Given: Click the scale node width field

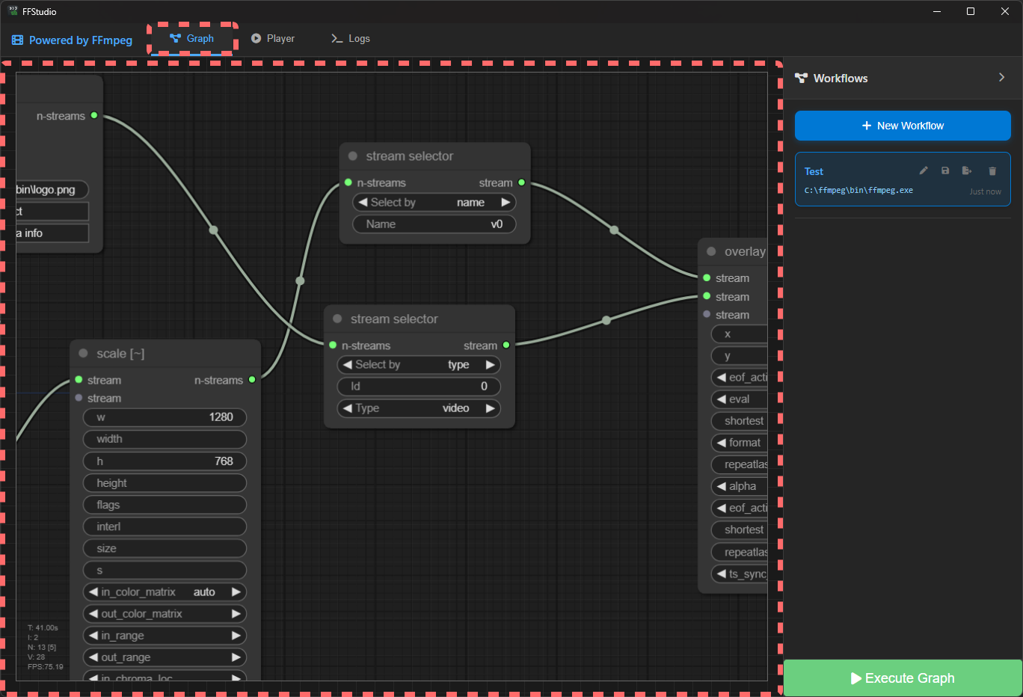Looking at the screenshot, I should point(165,439).
